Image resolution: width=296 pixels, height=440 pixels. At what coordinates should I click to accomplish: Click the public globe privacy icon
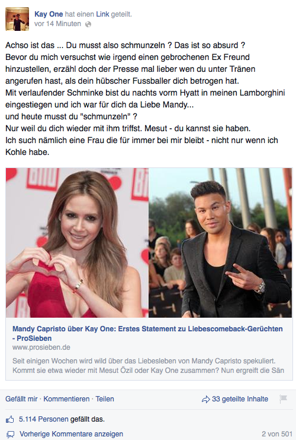[x=88, y=24]
